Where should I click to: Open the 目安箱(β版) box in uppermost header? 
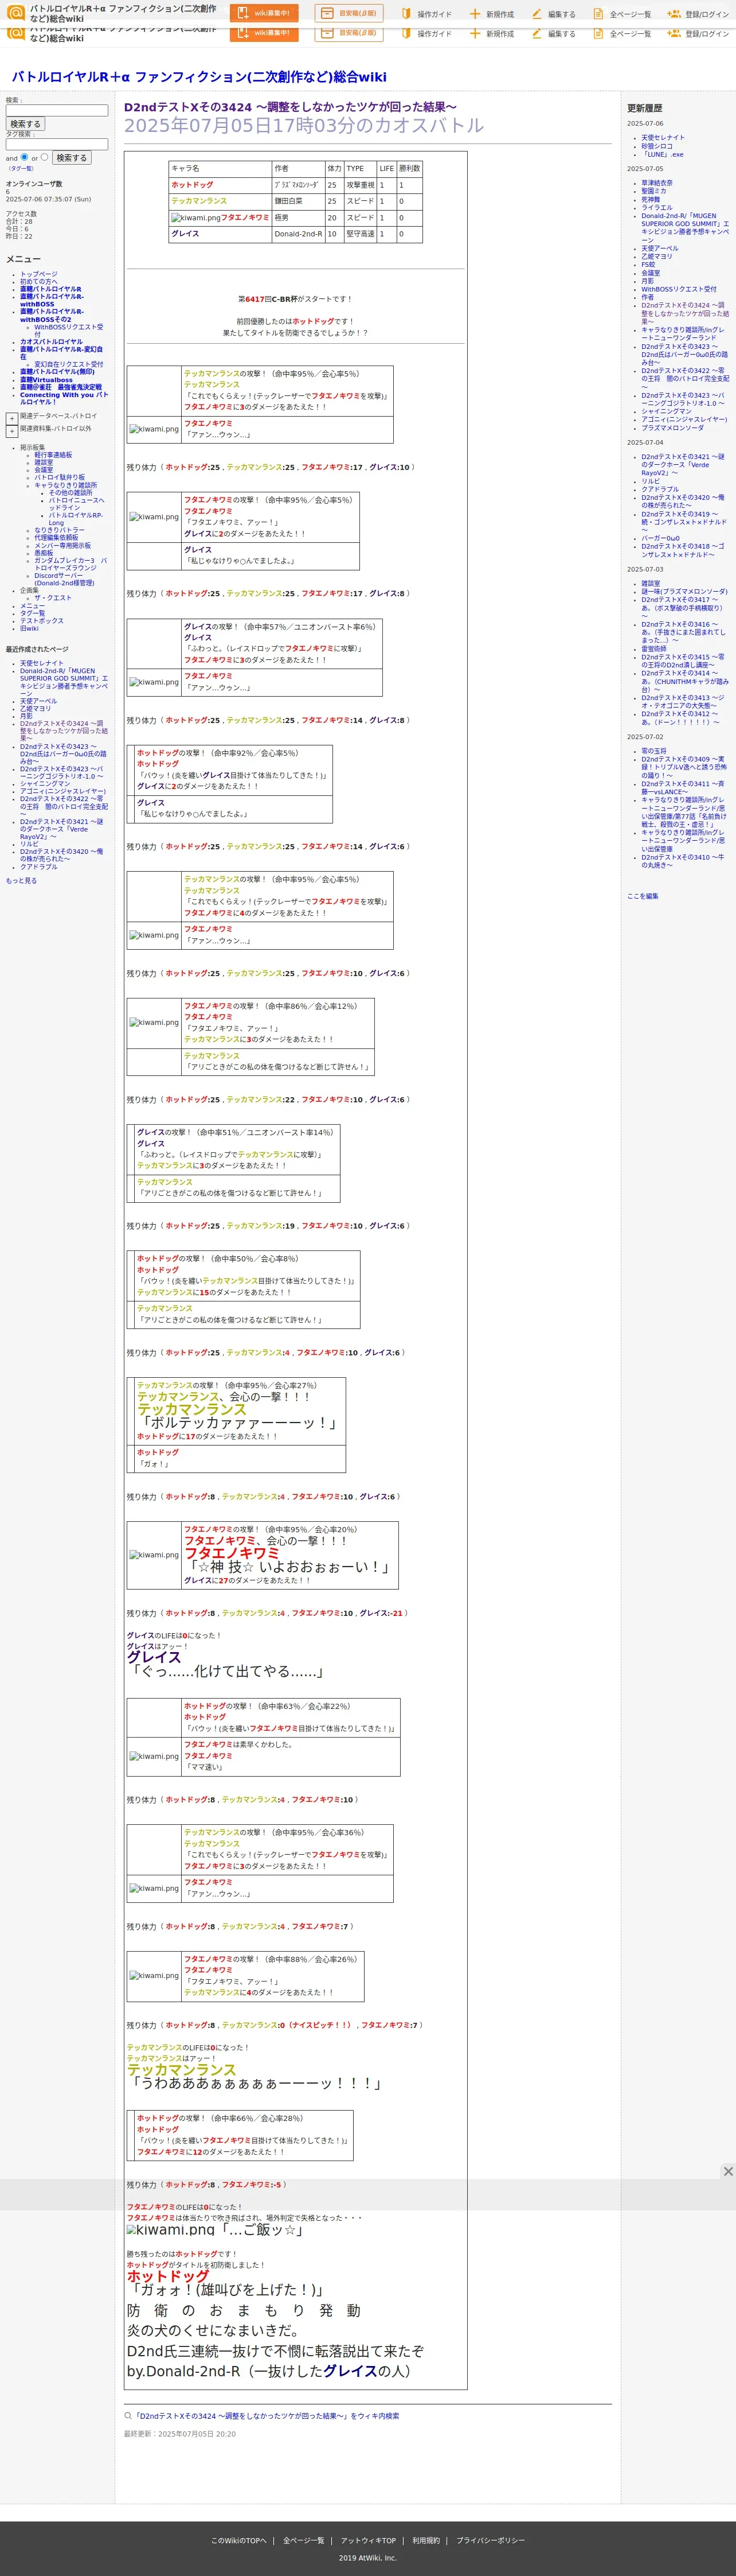[349, 13]
